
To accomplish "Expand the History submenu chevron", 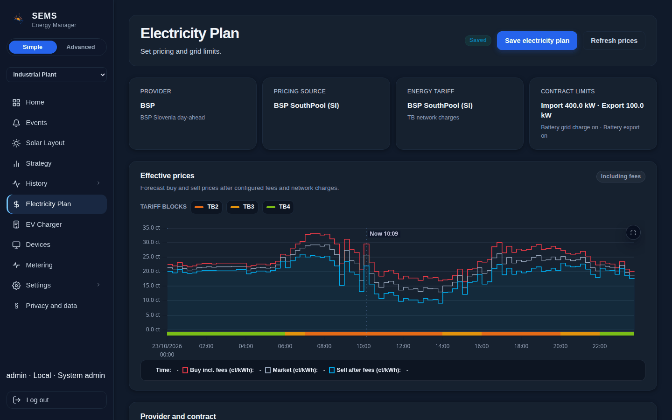I will pos(98,183).
